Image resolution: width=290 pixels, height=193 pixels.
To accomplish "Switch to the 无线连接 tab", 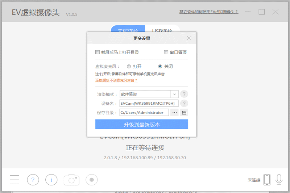I will coord(128,29).
